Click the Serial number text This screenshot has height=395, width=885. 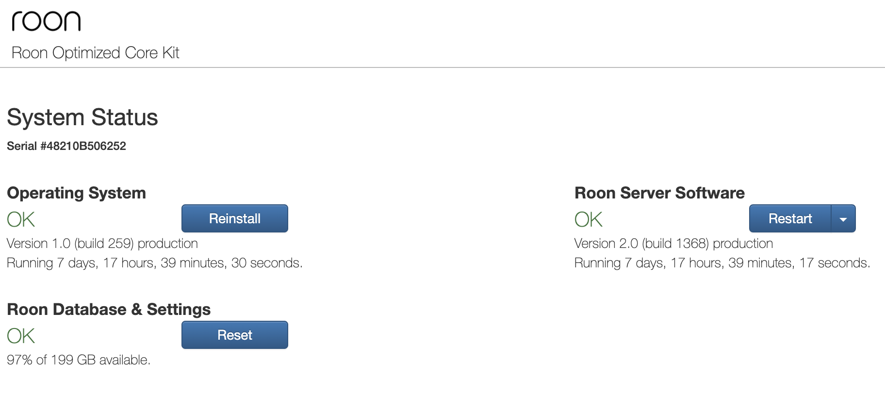click(x=66, y=146)
